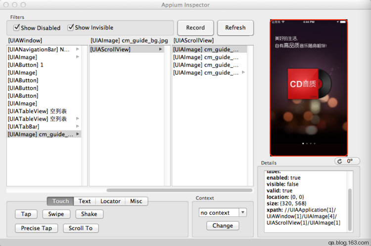Click the 'size: {320, 568}' detail line

point(286,204)
